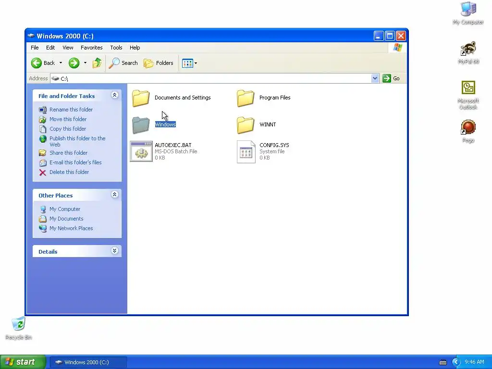The height and width of the screenshot is (369, 492).
Task: Click the title bar drive icon
Action: [31, 36]
